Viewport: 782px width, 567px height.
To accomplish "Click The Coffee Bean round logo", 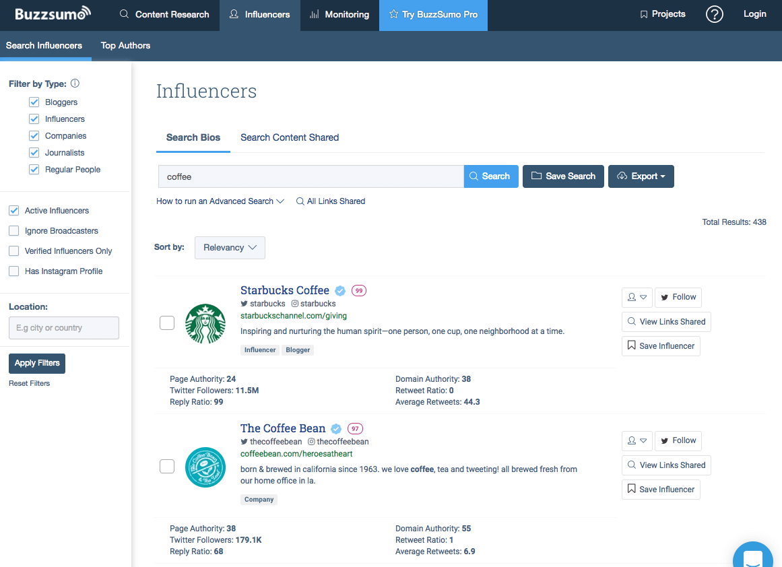I will tap(205, 467).
